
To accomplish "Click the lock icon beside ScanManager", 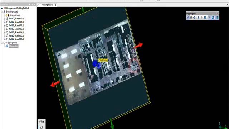I will pos(9,15).
